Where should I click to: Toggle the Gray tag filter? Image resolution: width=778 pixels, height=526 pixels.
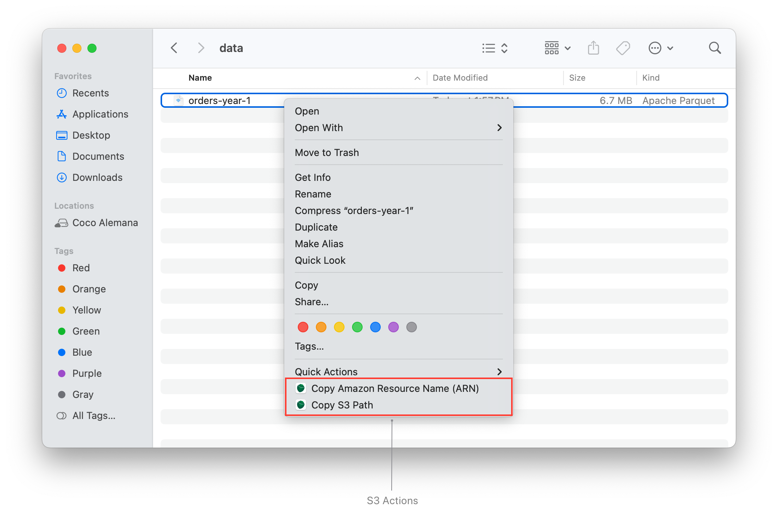[62, 394]
